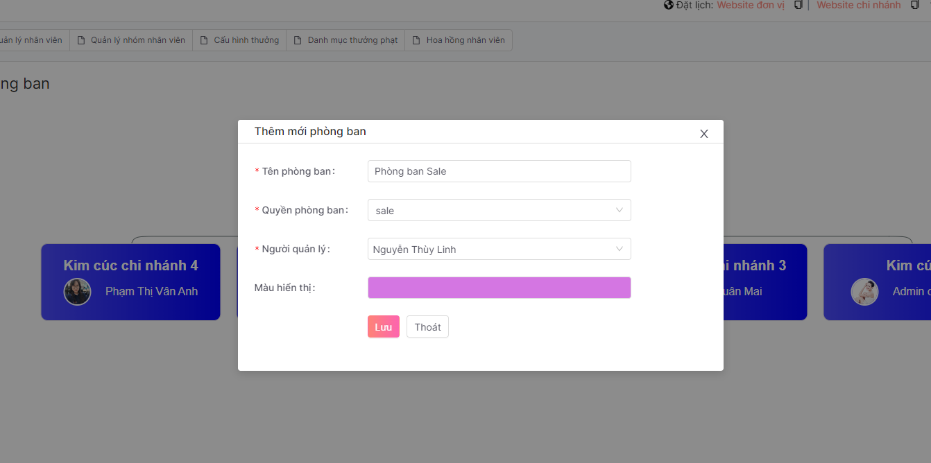Expand the Quyền phòng ban dropdown arrow
The image size is (931, 463).
(620, 210)
